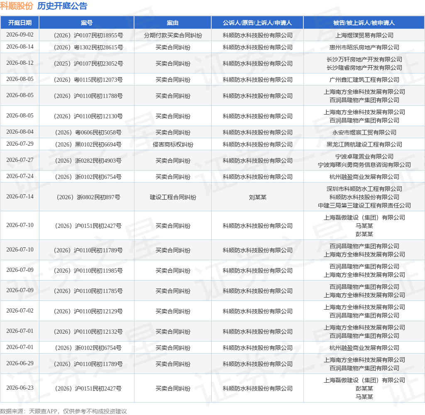Click the 历史开庭公告 heading text
This screenshot has width=425, height=415.
click(62, 6)
